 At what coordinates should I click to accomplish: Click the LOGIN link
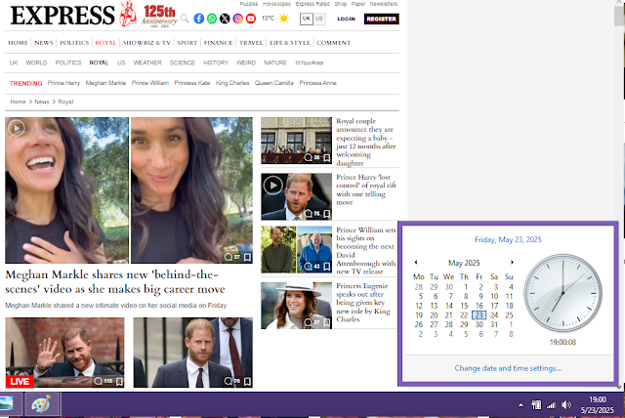[346, 19]
